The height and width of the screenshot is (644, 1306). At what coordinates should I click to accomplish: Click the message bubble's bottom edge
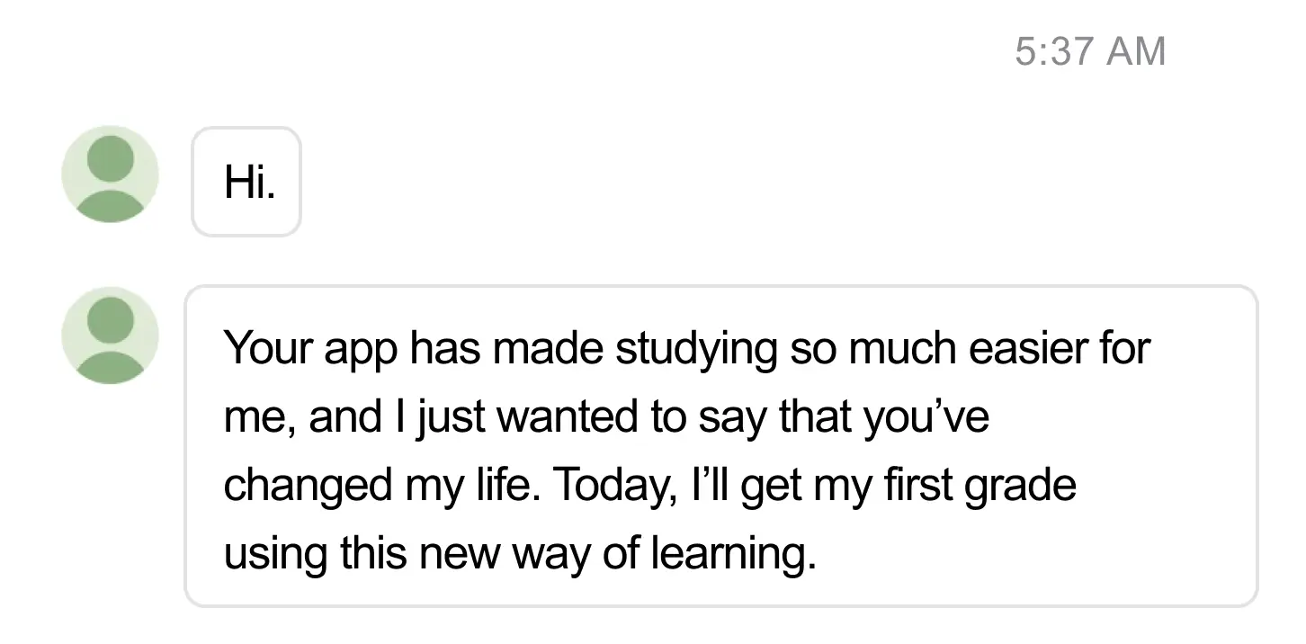tap(720, 601)
